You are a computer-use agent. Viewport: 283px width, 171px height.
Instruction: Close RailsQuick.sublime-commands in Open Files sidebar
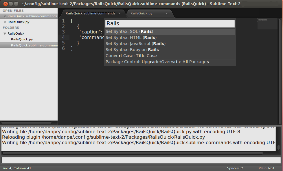(5, 16)
